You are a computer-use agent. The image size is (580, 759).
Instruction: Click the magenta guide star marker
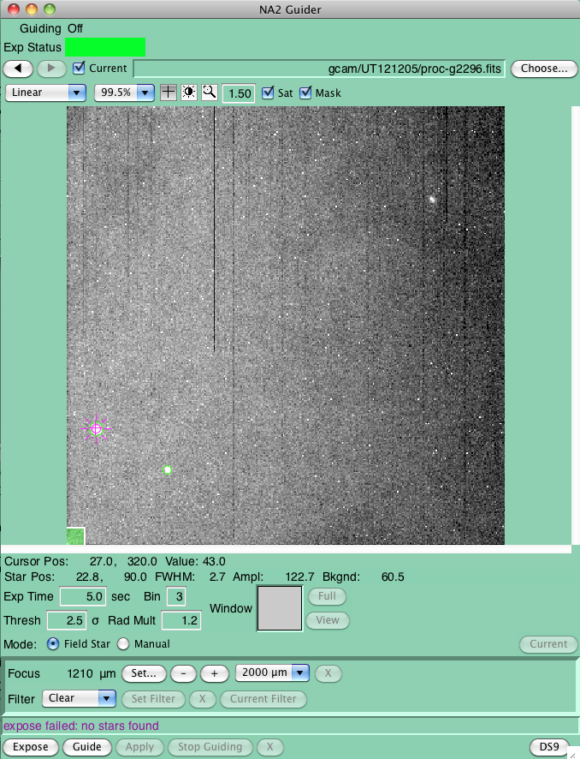click(x=96, y=428)
